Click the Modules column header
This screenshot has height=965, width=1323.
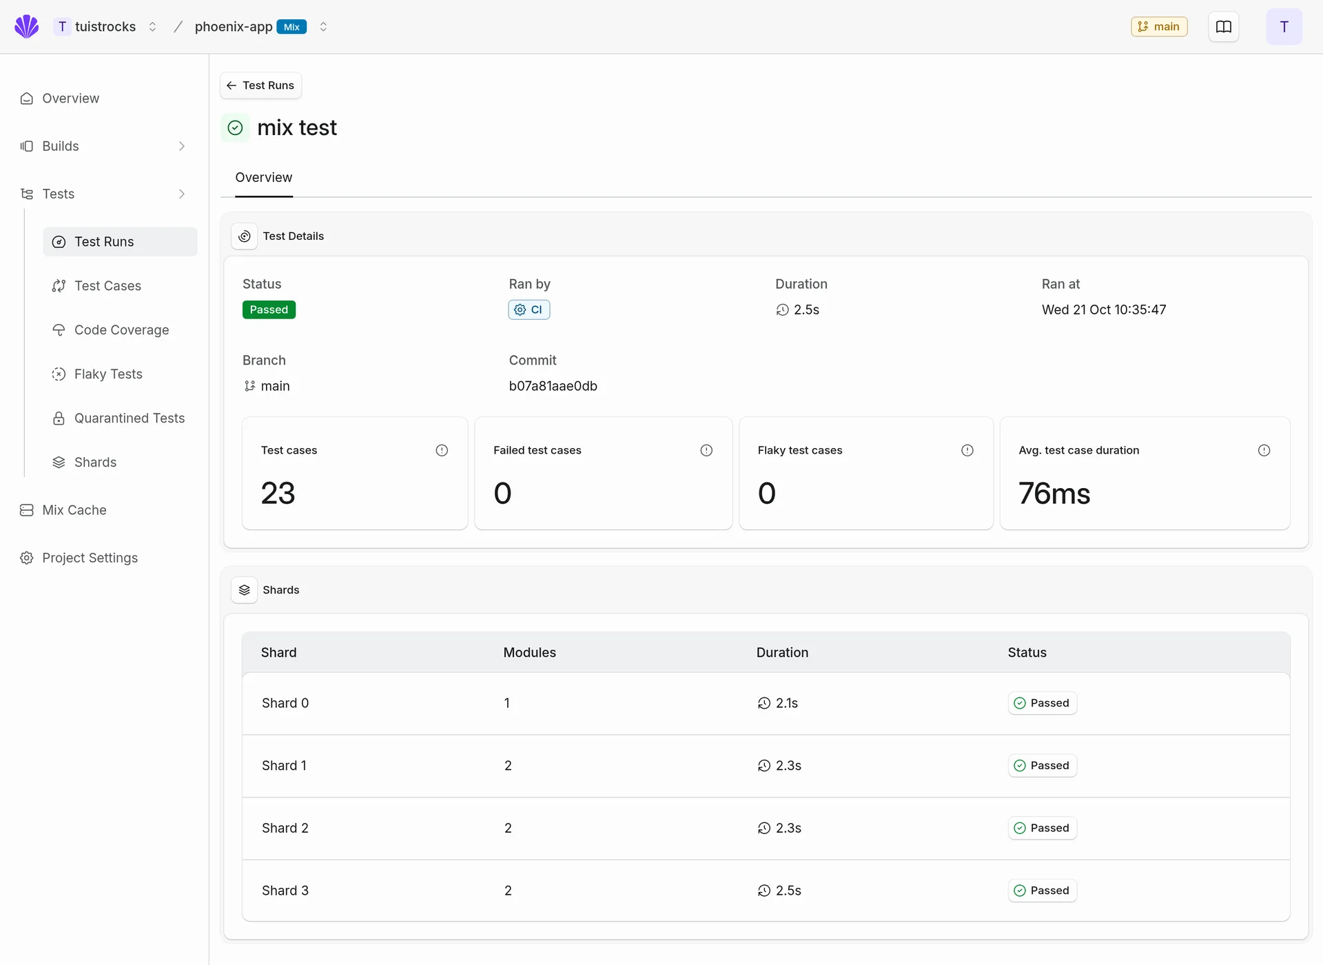[x=529, y=653]
